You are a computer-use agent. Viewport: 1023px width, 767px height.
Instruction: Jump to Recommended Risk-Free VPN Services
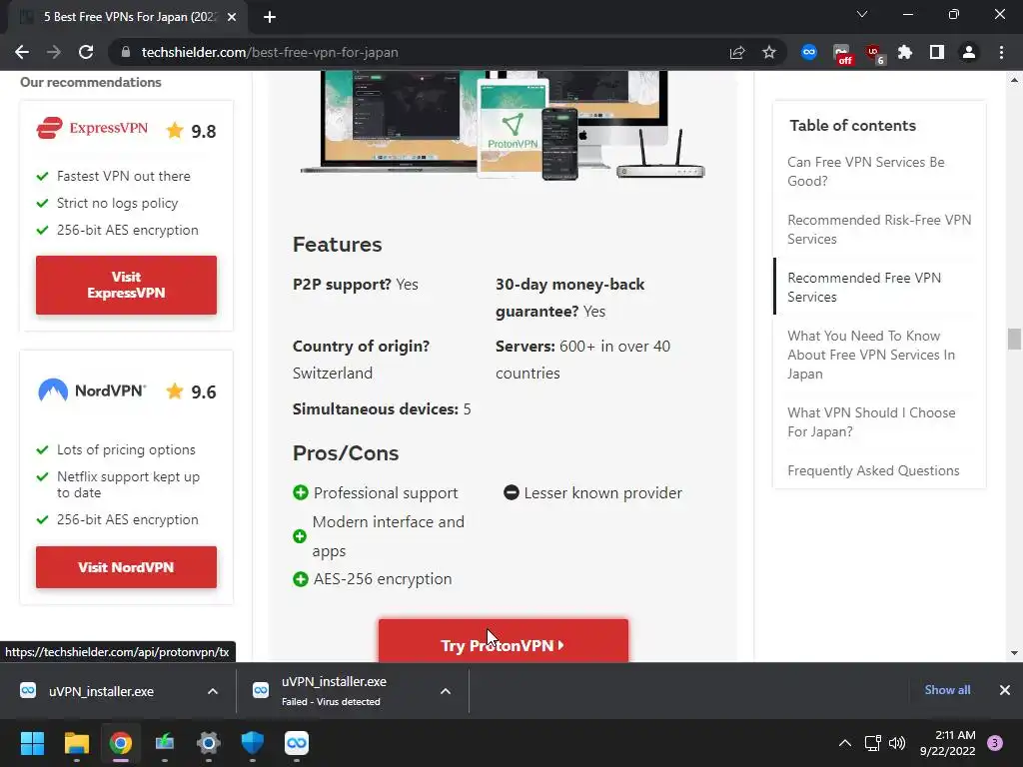[x=879, y=230]
